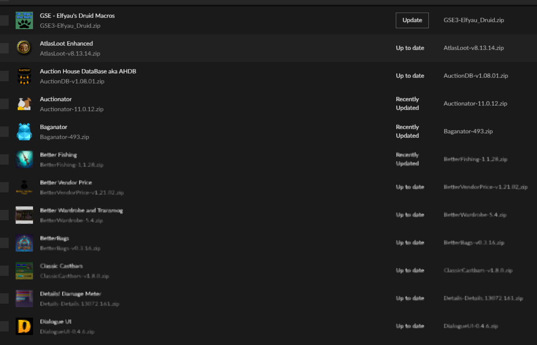The image size is (537, 345).
Task: Open the Dialogue UI addon title
Action: (x=56, y=322)
